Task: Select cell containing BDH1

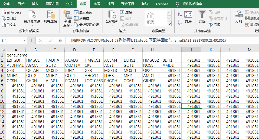Action: 172,60
